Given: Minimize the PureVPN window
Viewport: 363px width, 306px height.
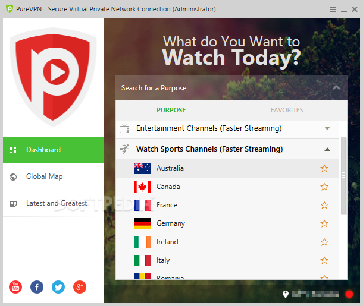Looking at the screenshot, I should pos(344,11).
